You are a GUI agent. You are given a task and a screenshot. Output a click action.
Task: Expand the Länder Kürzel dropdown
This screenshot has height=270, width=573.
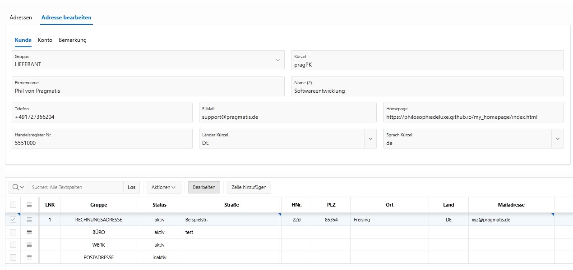point(371,139)
